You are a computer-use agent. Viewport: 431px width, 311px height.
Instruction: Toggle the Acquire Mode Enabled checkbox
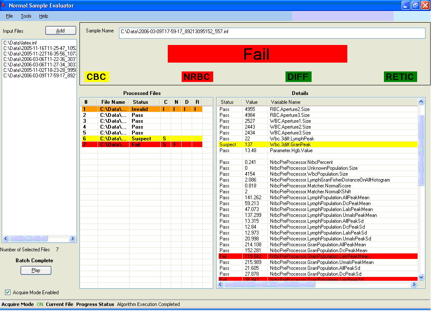click(x=8, y=293)
